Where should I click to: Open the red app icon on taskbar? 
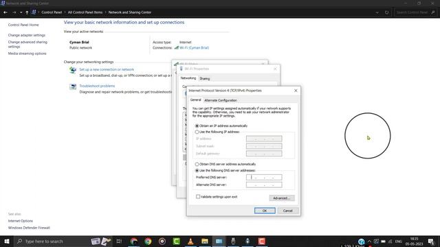(x=261, y=242)
